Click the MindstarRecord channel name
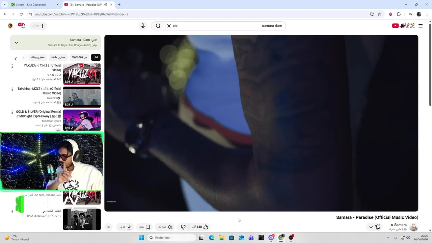 click(52, 121)
